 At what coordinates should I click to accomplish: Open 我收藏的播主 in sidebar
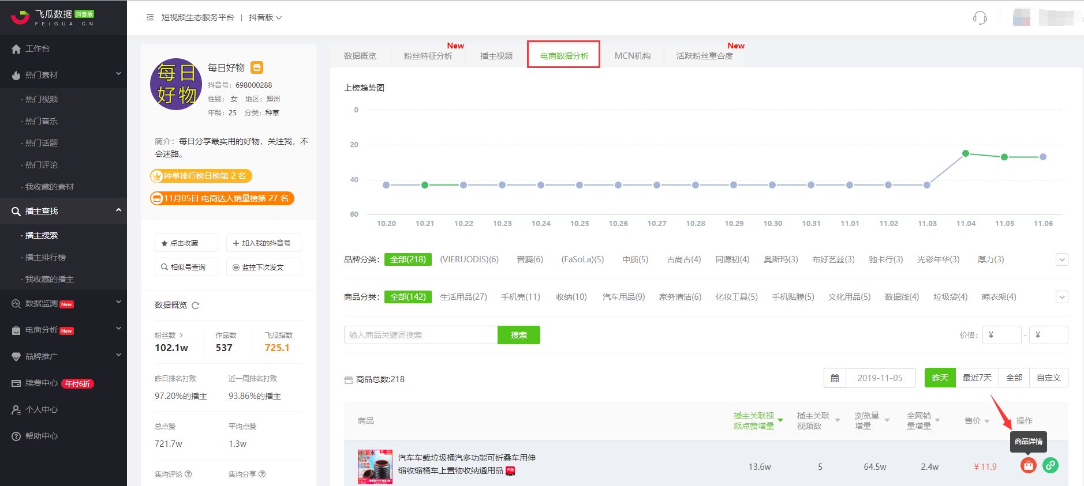50,279
